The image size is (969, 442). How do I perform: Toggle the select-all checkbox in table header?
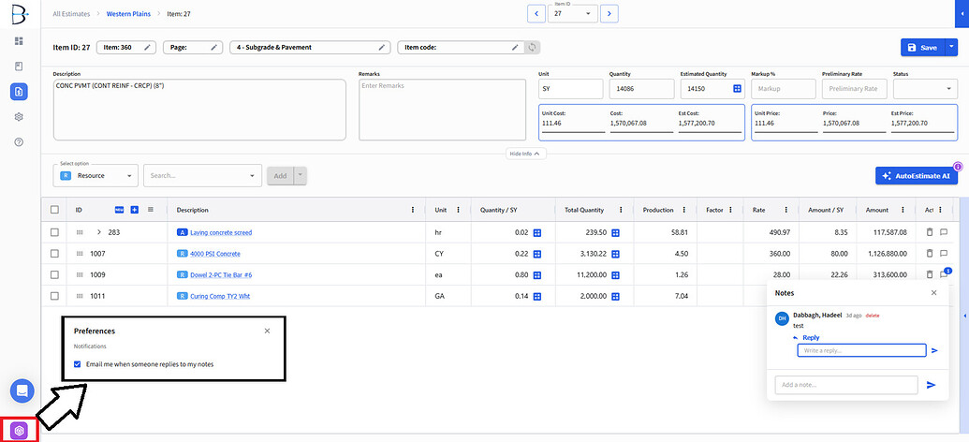point(54,210)
